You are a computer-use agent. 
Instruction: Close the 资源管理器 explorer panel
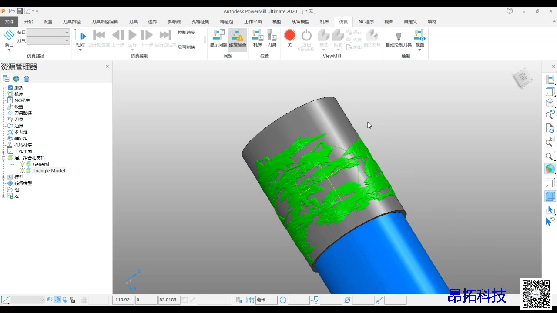107,67
